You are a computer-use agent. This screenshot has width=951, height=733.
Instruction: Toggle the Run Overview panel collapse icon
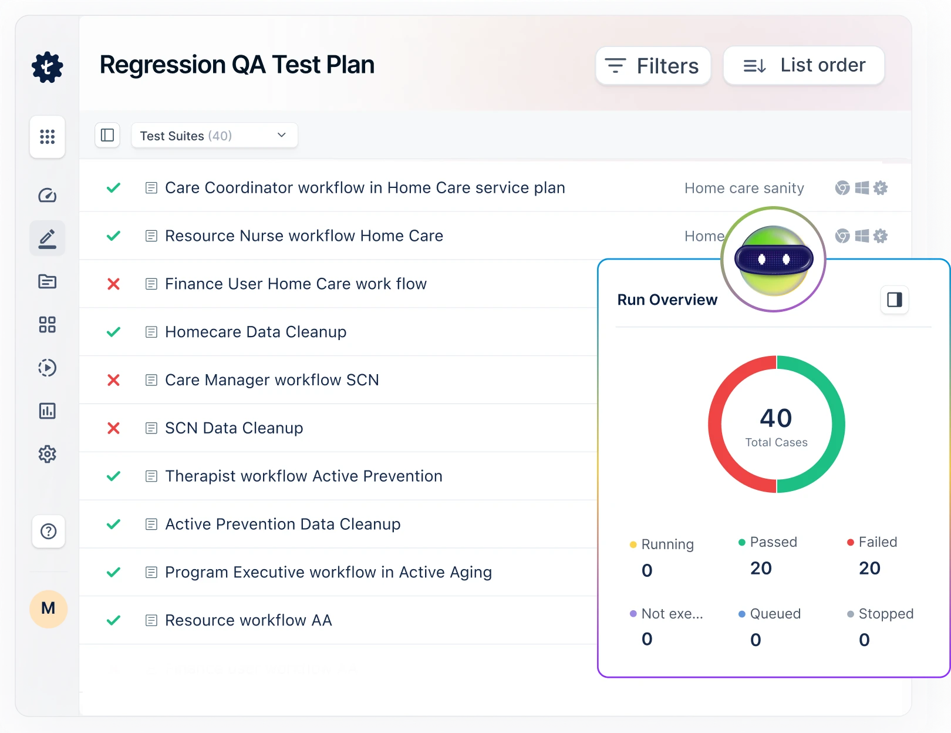(894, 300)
